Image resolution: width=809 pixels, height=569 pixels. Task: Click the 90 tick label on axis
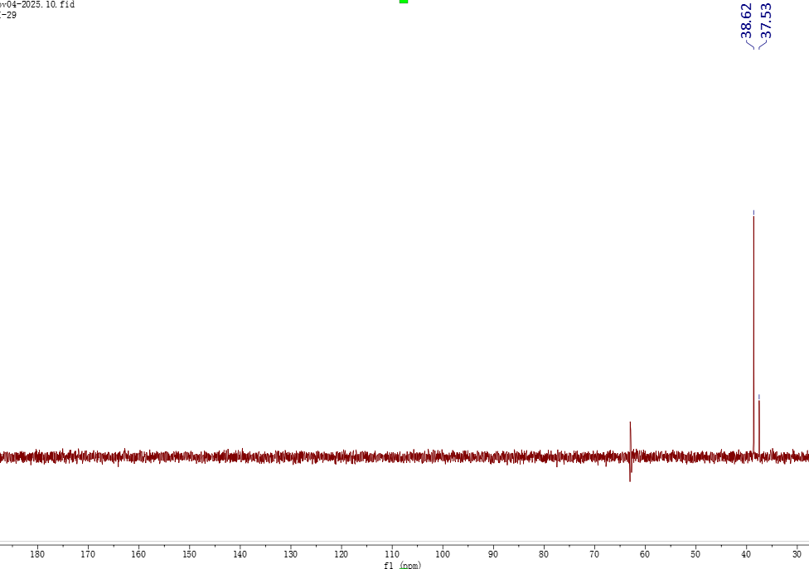point(493,554)
